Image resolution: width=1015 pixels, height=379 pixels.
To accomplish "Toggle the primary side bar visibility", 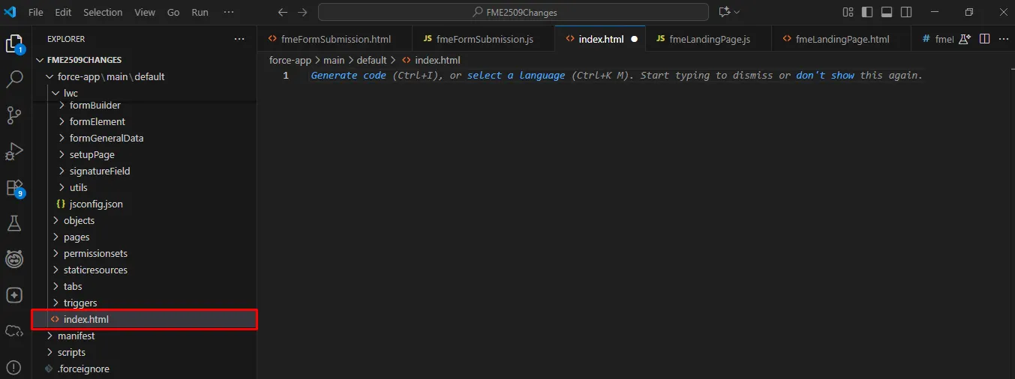I will (x=867, y=13).
